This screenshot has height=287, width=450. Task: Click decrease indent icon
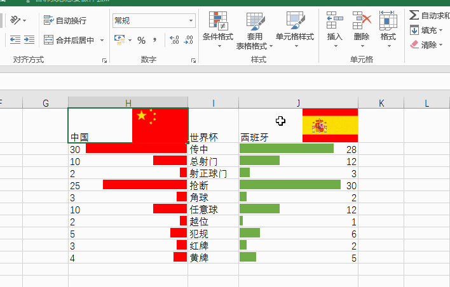15,39
